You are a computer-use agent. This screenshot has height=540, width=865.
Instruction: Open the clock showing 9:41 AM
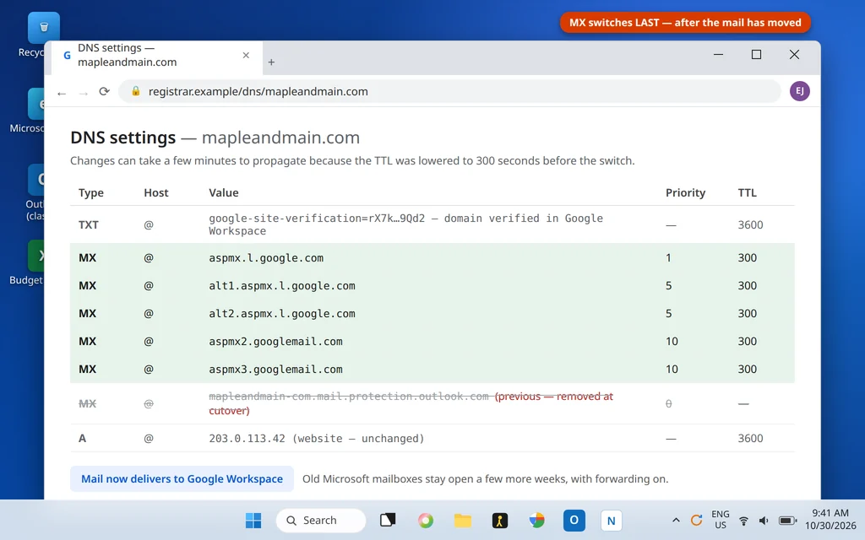[x=830, y=520]
